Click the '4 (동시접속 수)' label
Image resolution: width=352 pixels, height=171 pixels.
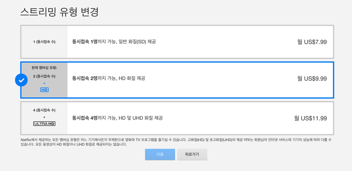(x=44, y=110)
